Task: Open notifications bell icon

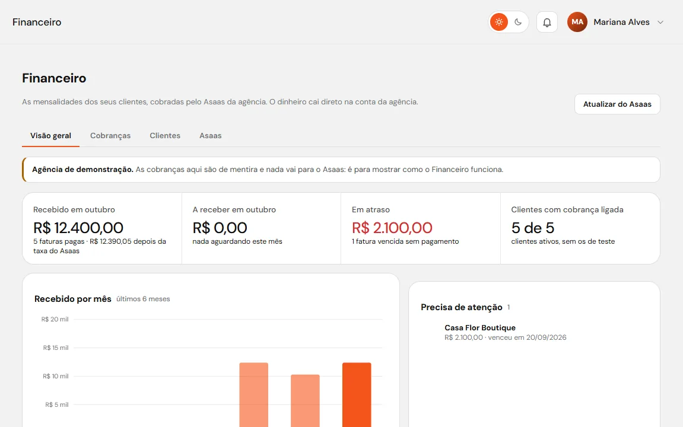Action: (547, 22)
